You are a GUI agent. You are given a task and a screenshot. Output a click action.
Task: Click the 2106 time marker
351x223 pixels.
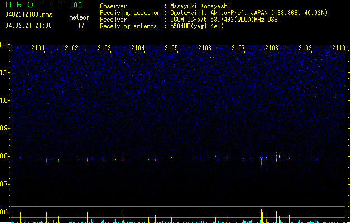point(205,47)
